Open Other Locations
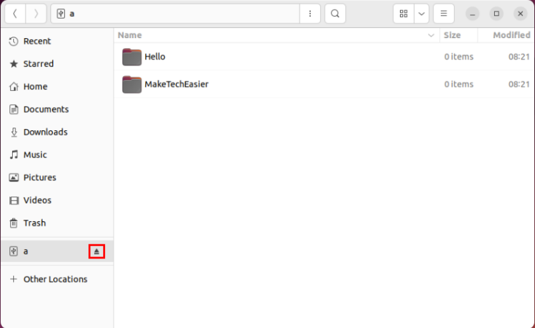This screenshot has height=328, width=535. (x=57, y=279)
